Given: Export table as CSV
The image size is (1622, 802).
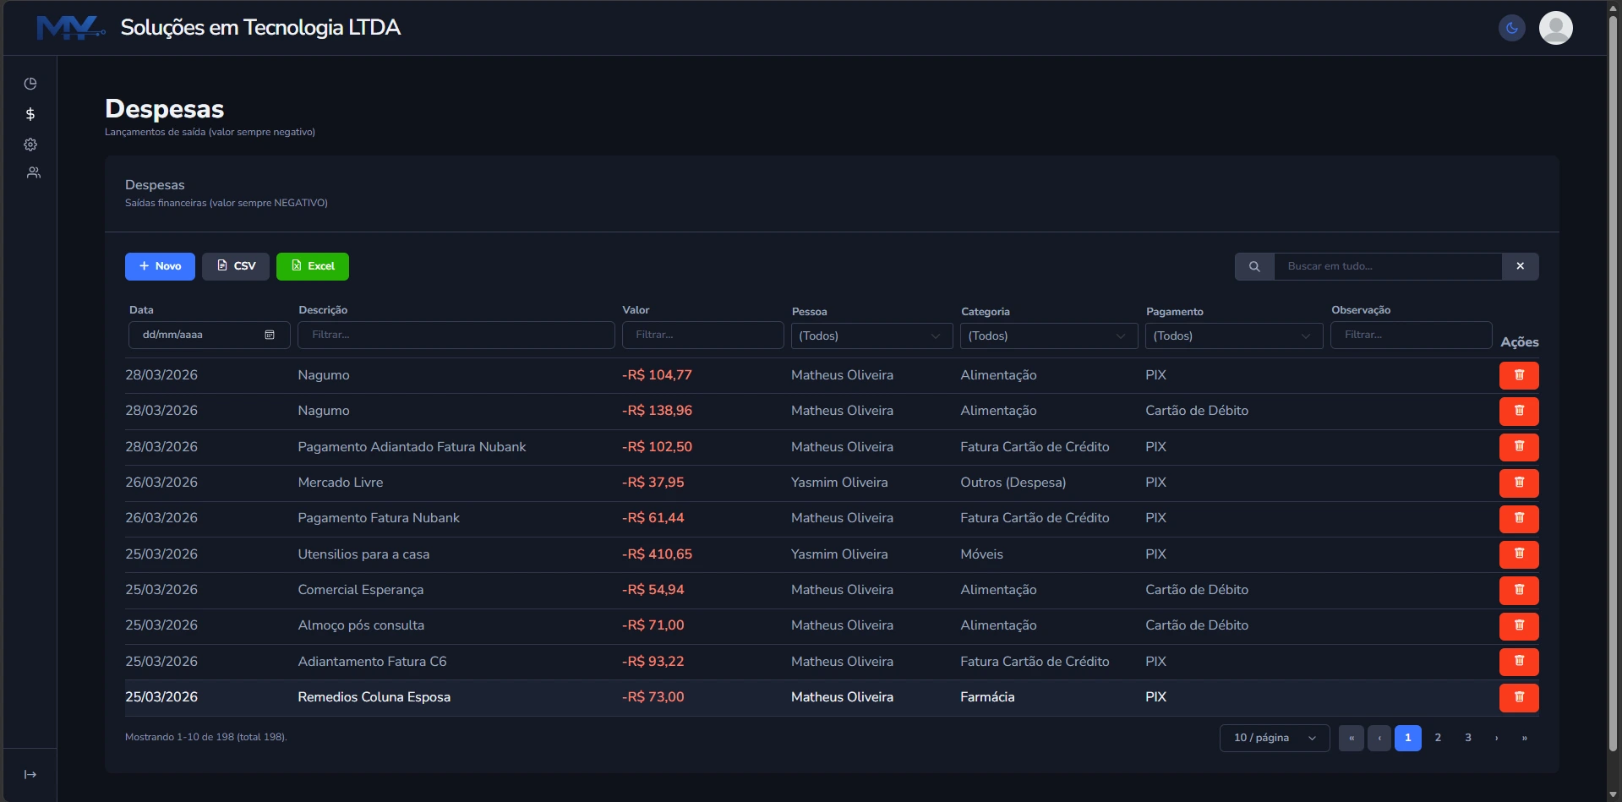Looking at the screenshot, I should (x=236, y=266).
